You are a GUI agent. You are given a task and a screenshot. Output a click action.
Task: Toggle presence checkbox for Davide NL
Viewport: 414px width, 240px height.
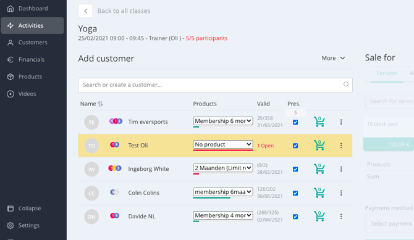pyautogui.click(x=295, y=217)
